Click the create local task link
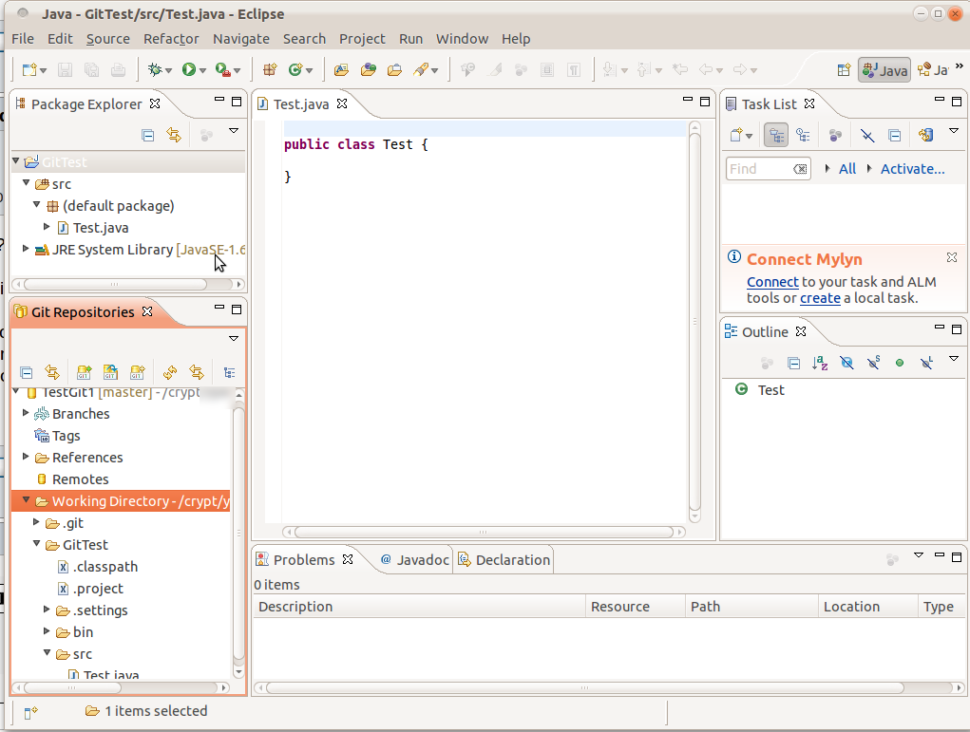970x732 pixels. 820,298
